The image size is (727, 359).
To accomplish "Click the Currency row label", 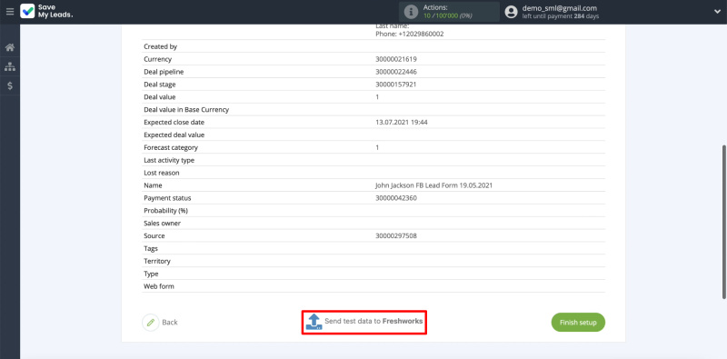I will click(157, 59).
